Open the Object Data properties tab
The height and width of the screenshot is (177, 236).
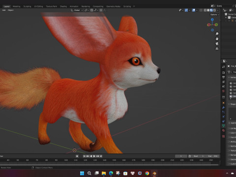(223, 126)
